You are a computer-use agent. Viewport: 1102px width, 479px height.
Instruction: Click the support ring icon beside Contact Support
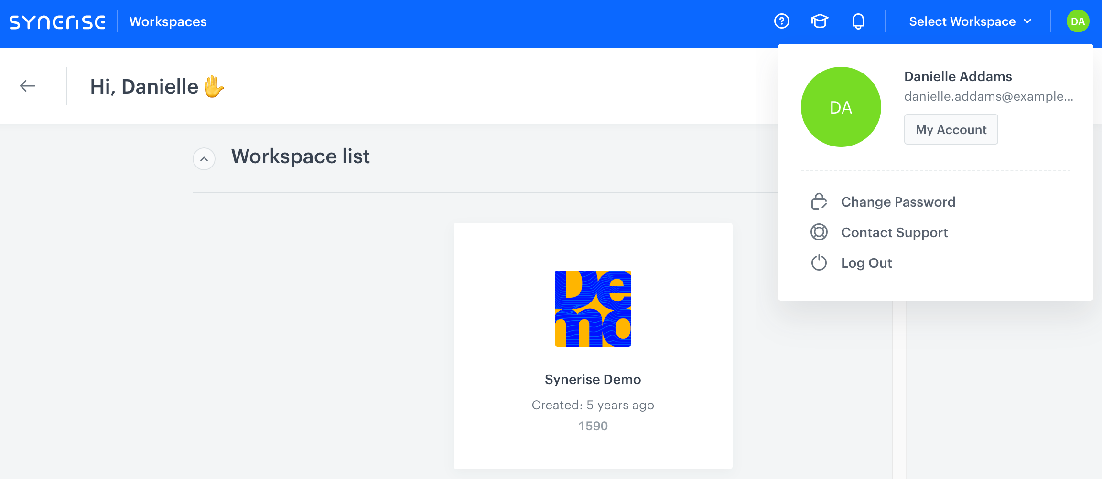pos(819,232)
